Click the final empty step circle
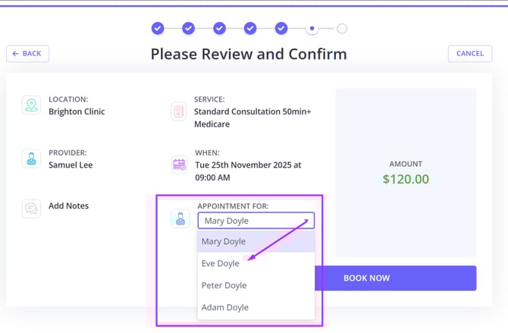 pos(342,29)
